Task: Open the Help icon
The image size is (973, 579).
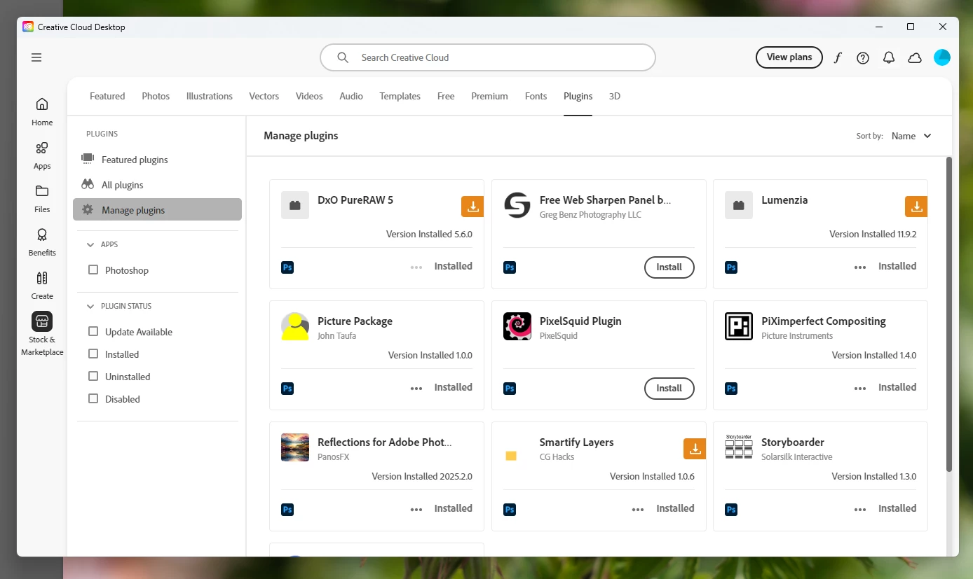Action: tap(863, 58)
